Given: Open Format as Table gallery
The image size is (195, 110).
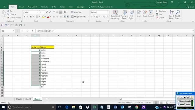Looking at the screenshot, I should coord(125,15).
